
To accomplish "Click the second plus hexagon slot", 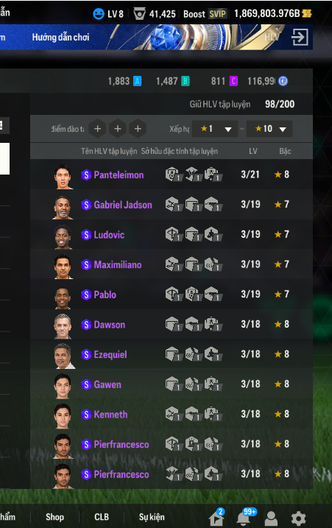I will tap(118, 129).
